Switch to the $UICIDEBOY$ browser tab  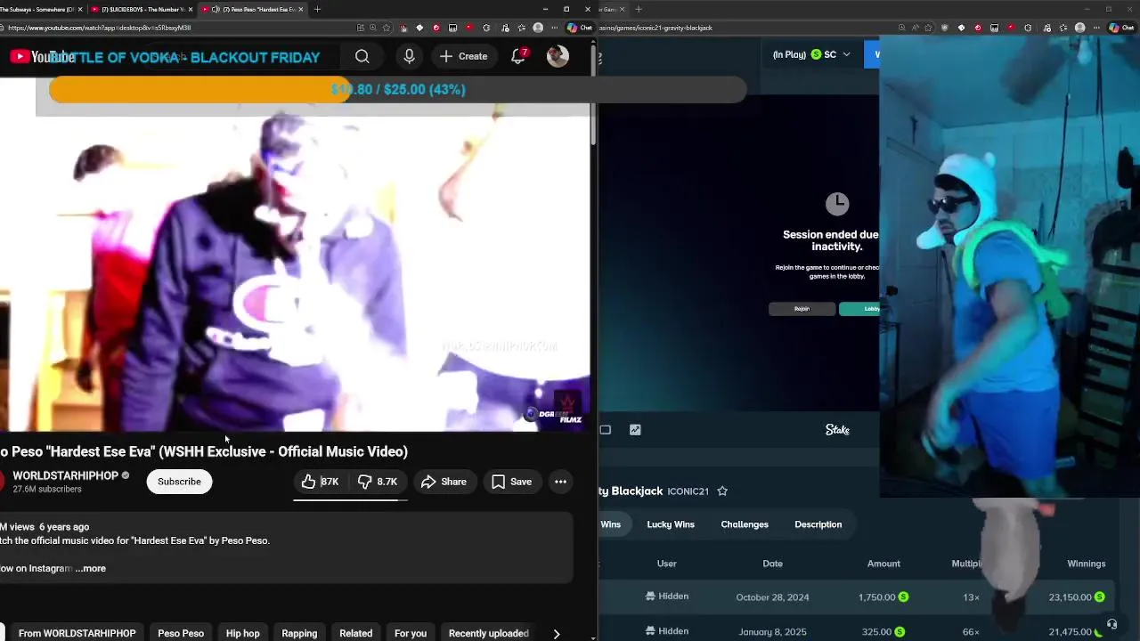coord(141,9)
